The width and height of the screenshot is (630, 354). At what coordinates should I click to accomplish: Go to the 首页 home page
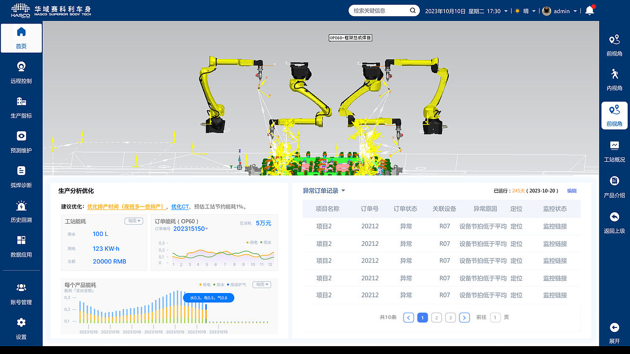point(21,38)
